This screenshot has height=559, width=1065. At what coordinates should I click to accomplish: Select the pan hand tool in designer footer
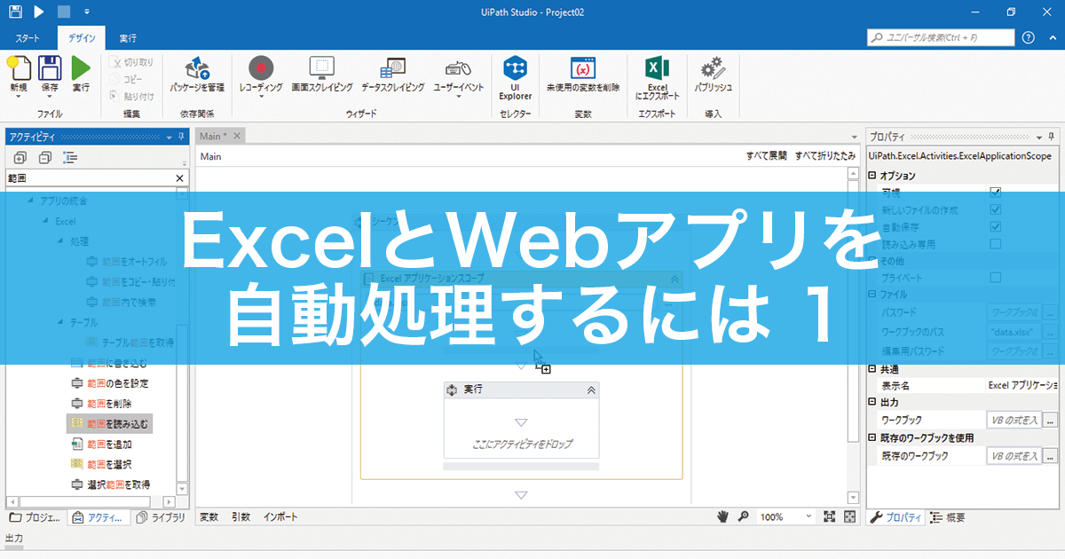pos(724,516)
